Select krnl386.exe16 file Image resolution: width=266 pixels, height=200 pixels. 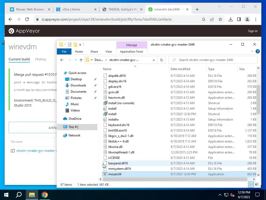[x=118, y=130]
